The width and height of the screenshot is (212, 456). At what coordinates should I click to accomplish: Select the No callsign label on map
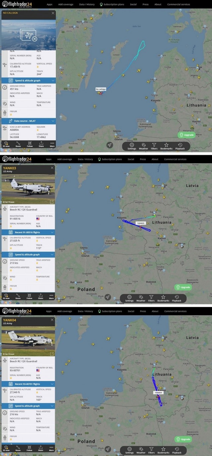point(101,89)
